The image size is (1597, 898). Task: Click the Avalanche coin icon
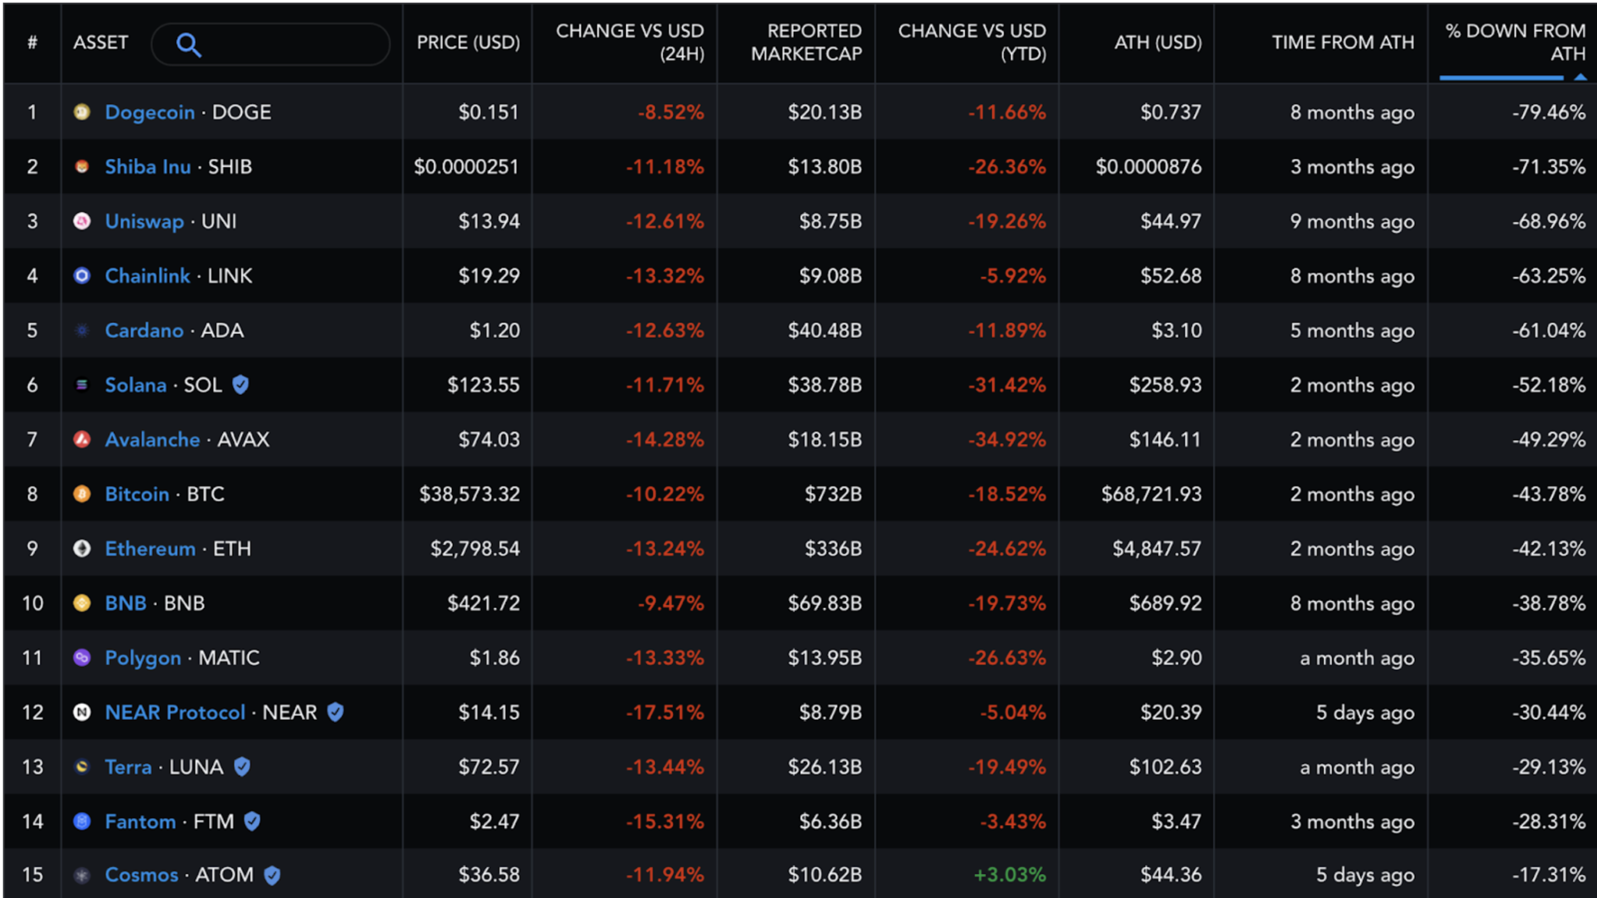[x=82, y=440]
